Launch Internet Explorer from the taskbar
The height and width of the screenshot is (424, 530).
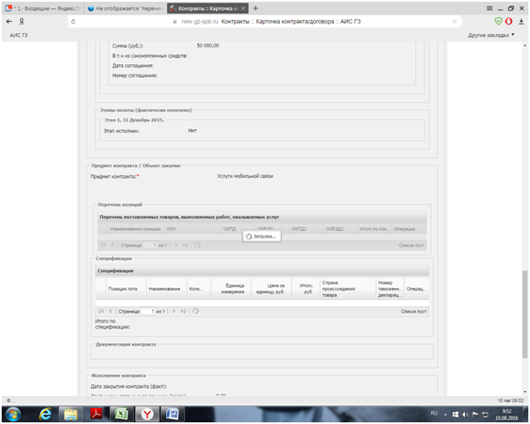(45, 414)
